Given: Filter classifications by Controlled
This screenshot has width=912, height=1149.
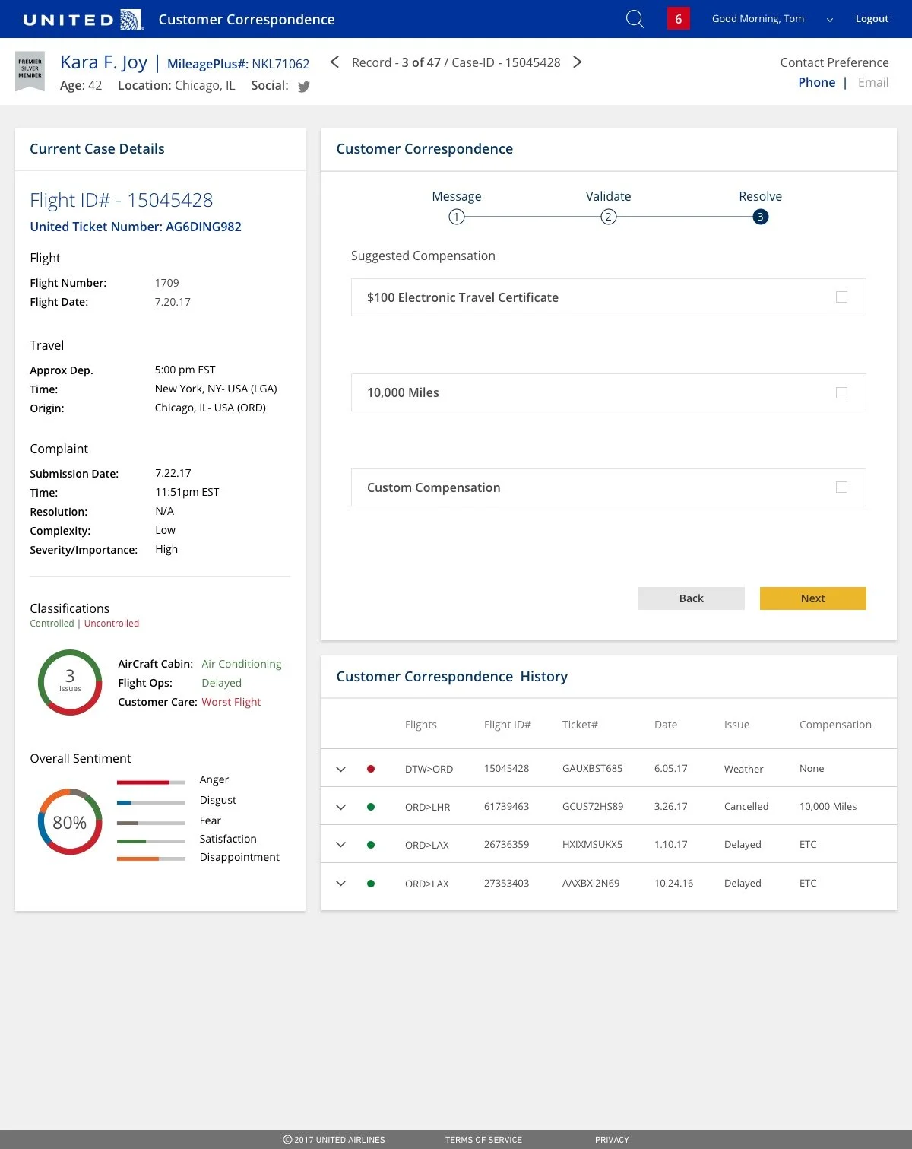Looking at the screenshot, I should pyautogui.click(x=52, y=624).
